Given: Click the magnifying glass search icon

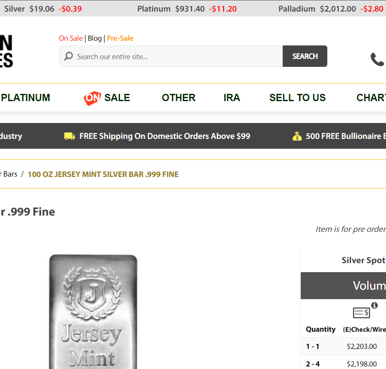Looking at the screenshot, I should coord(69,56).
